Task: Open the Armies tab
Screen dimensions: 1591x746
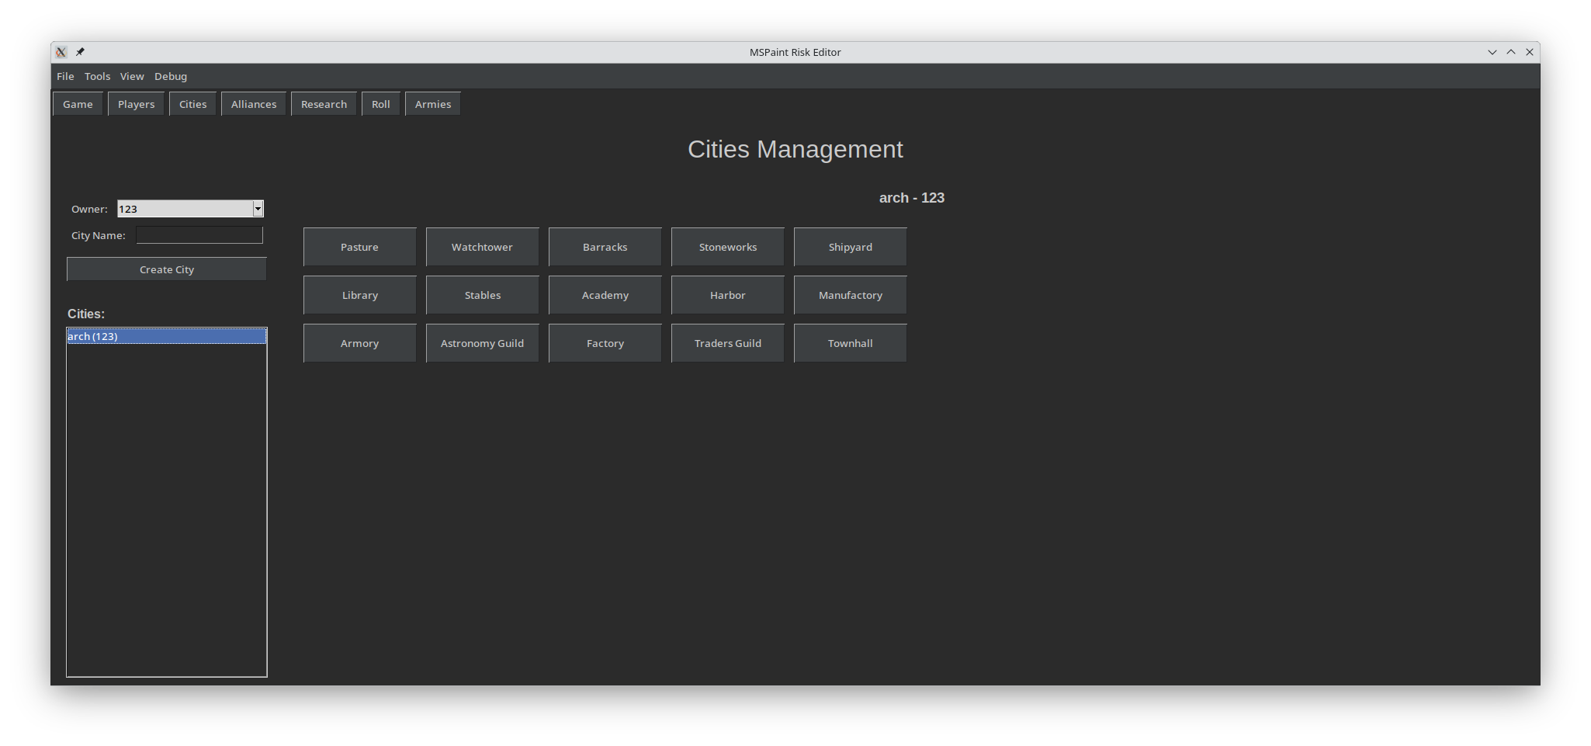Action: click(433, 104)
